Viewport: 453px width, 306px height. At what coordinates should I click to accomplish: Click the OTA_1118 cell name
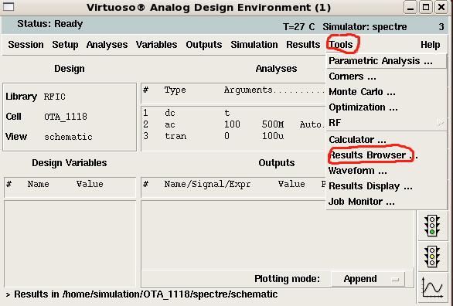[66, 117]
